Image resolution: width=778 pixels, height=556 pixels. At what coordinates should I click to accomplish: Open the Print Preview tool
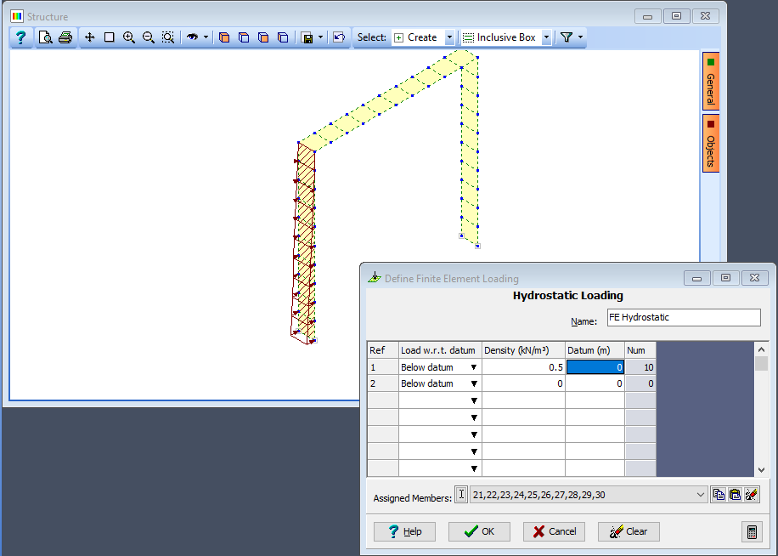coord(44,37)
